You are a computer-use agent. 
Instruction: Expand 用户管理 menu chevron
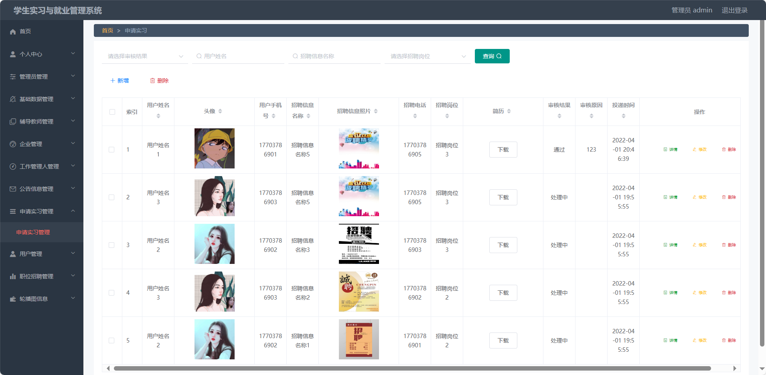click(x=73, y=253)
